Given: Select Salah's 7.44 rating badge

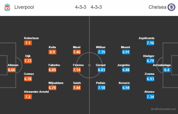Looking at the screenshot, I should coord(77,88).
